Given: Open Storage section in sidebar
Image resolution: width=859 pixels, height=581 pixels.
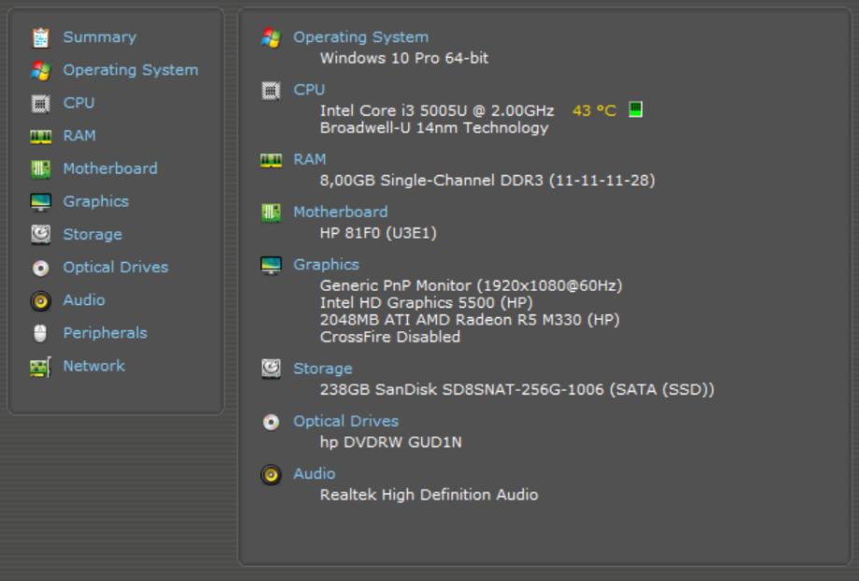Looking at the screenshot, I should 92,235.
